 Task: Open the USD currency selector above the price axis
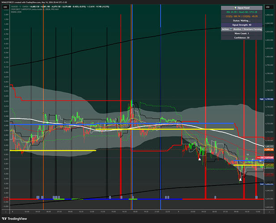[x=268, y=7]
